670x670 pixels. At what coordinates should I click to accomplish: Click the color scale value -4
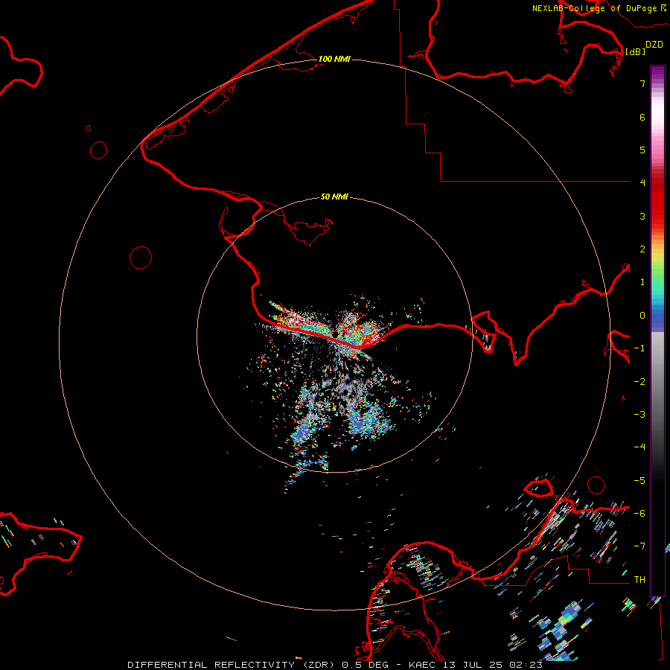639,447
